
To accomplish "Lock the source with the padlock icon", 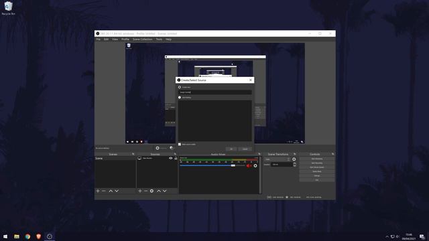I will [176, 158].
